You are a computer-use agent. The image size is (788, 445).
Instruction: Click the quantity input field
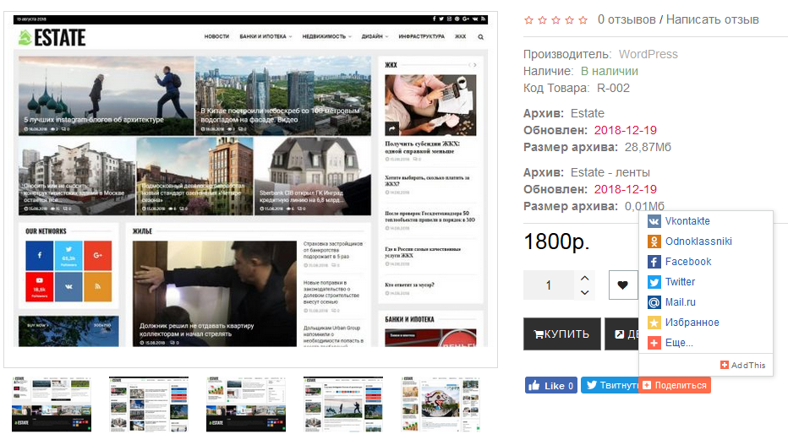pyautogui.click(x=548, y=285)
